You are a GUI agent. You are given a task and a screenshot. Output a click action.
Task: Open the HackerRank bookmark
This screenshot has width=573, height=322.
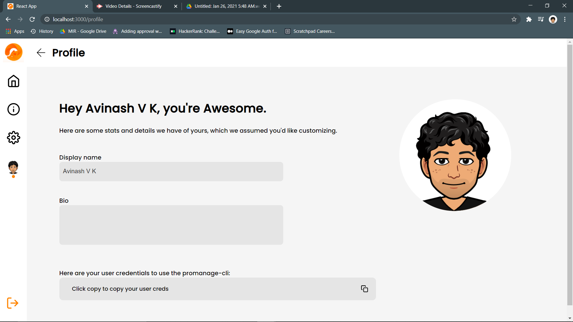[195, 31]
